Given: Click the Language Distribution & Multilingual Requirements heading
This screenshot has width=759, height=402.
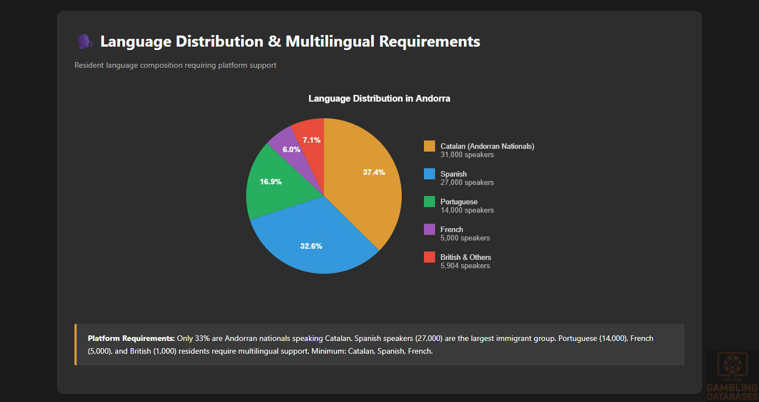Looking at the screenshot, I should pyautogui.click(x=290, y=42).
